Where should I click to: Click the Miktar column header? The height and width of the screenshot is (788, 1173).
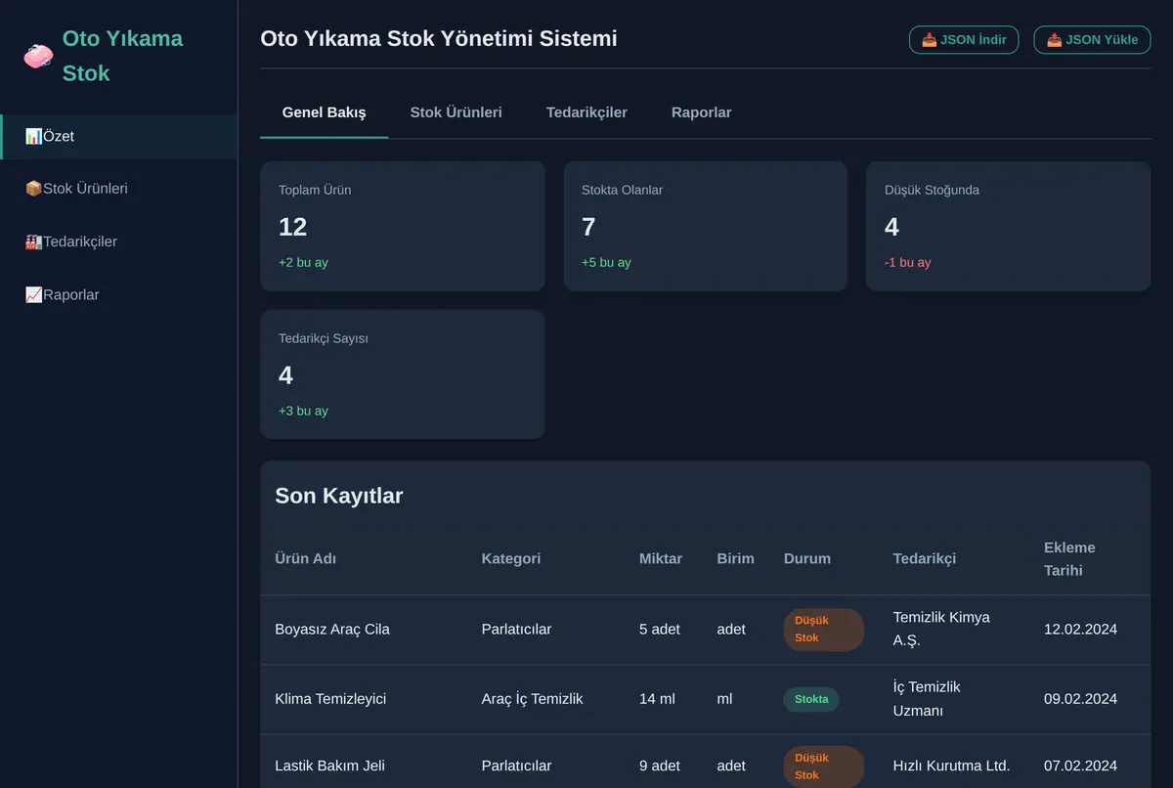(x=661, y=559)
